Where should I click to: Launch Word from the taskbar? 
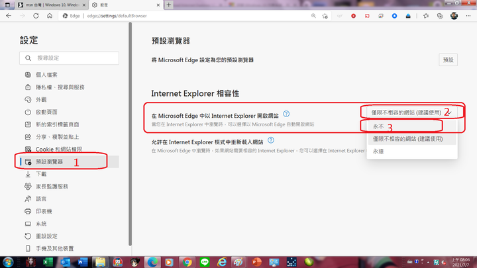point(83,262)
